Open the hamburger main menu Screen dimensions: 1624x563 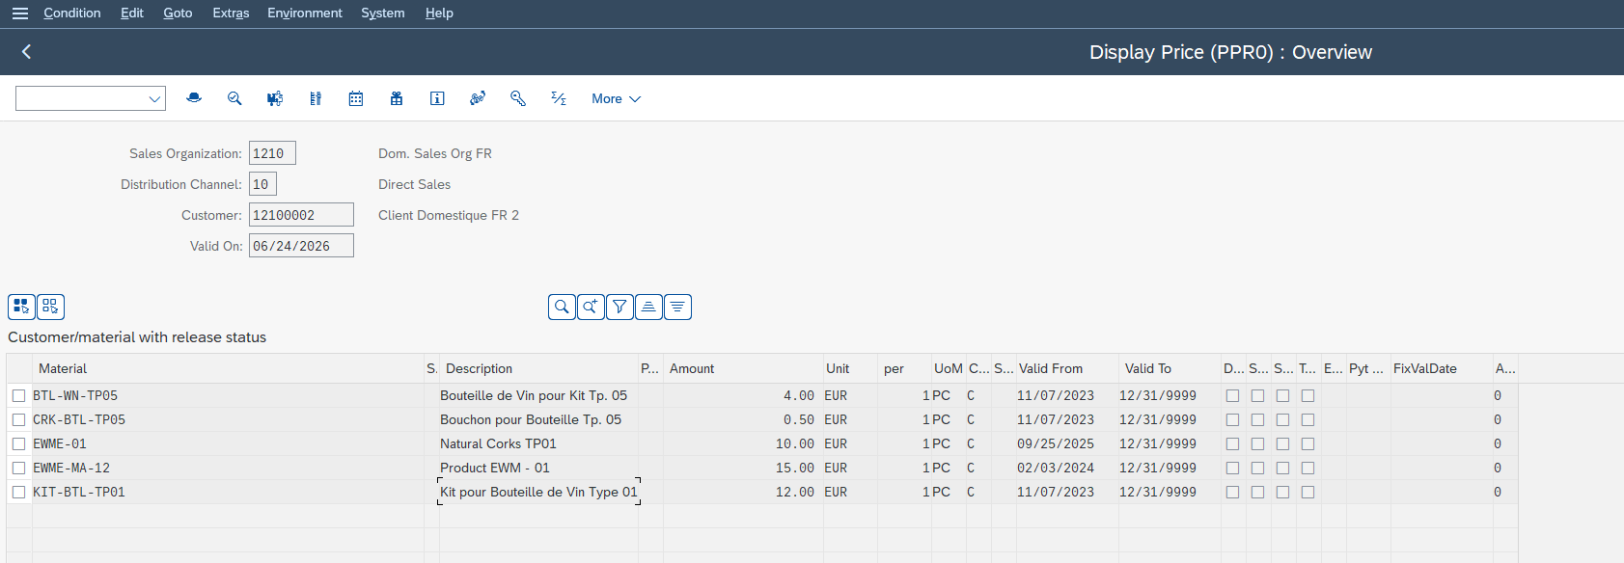click(x=19, y=13)
